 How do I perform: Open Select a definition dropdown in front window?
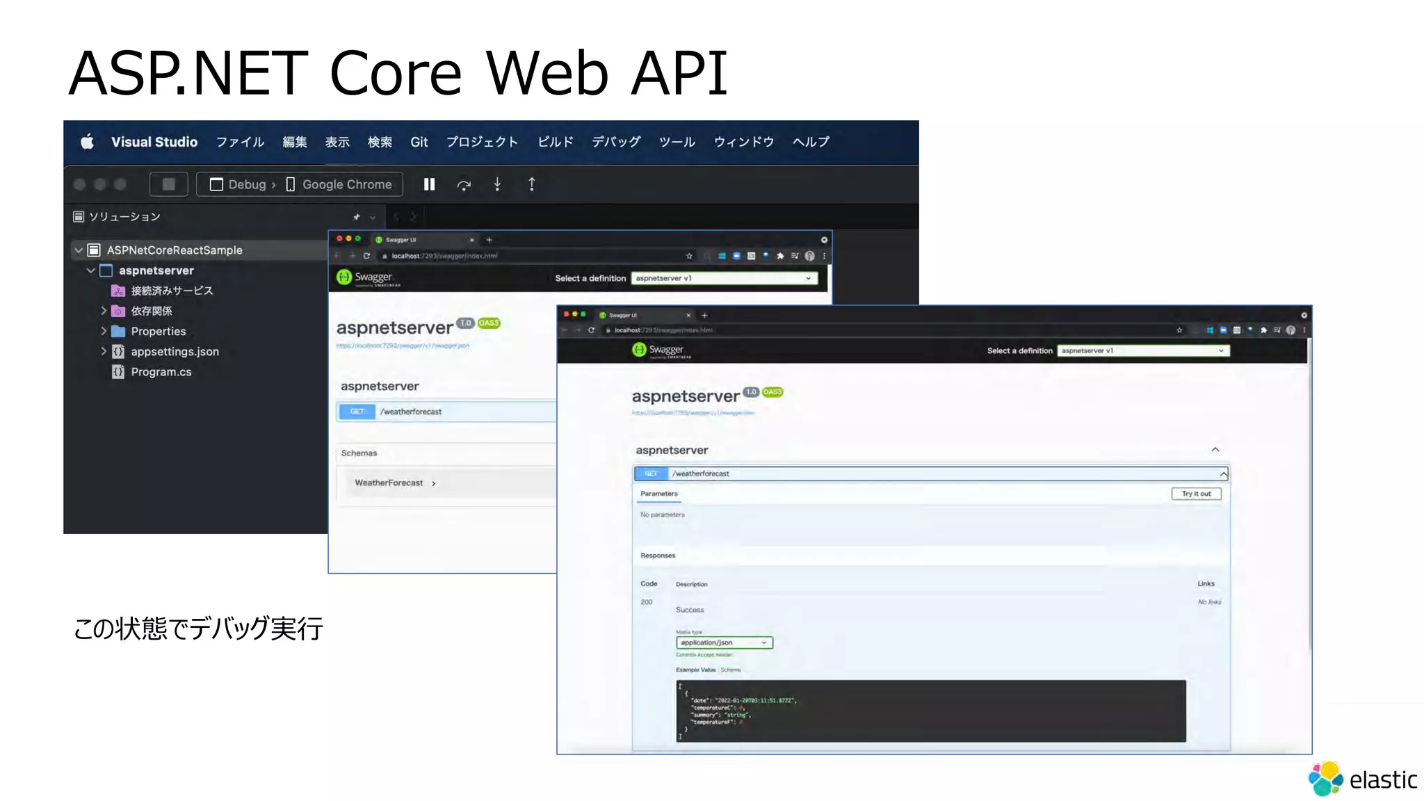[1143, 350]
